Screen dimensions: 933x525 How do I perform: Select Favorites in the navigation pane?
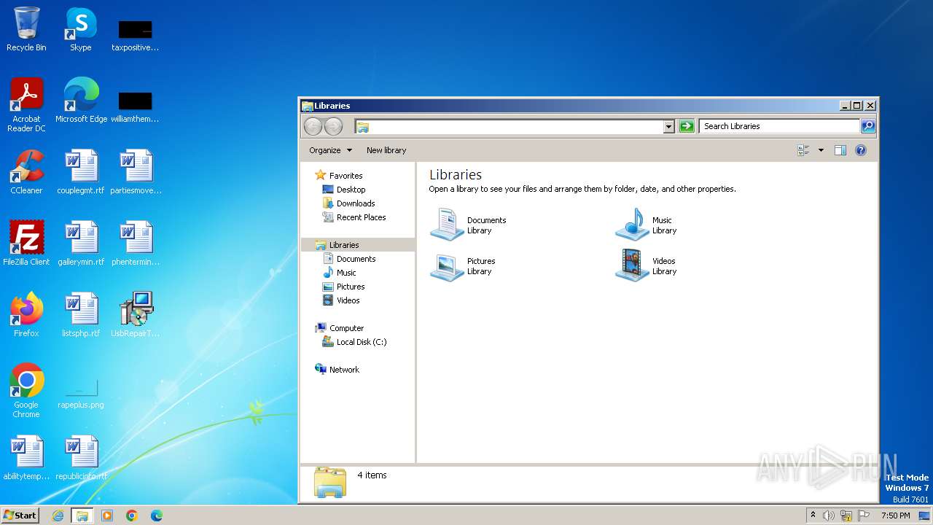(x=338, y=176)
